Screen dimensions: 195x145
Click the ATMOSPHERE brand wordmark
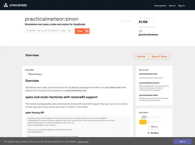(18, 5)
